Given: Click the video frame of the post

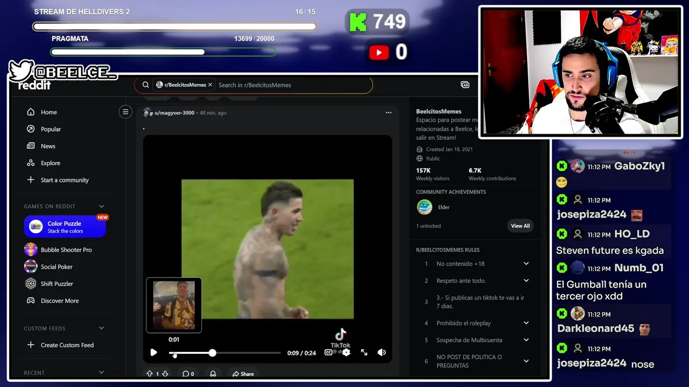Looking at the screenshot, I should pyautogui.click(x=268, y=249).
